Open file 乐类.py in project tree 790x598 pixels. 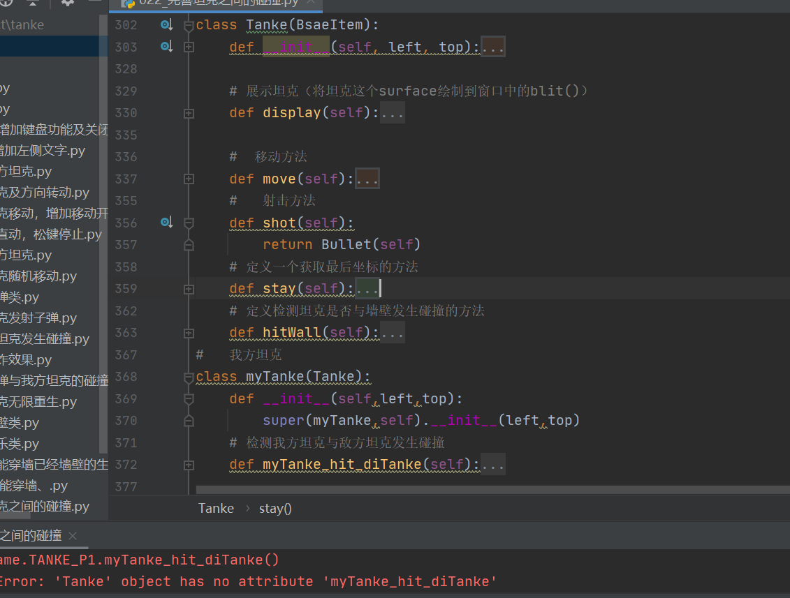click(x=19, y=444)
